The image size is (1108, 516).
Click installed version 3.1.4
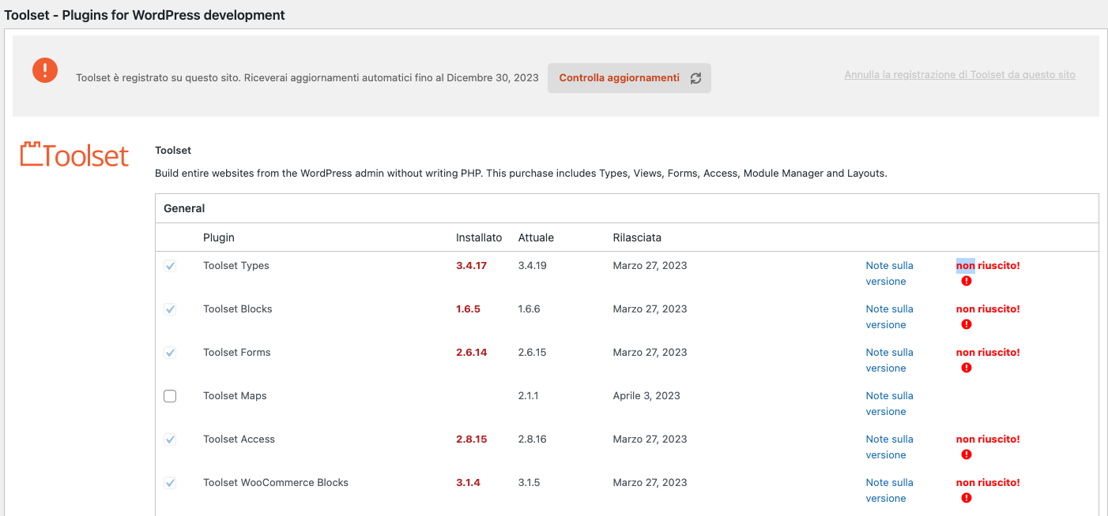coord(468,483)
